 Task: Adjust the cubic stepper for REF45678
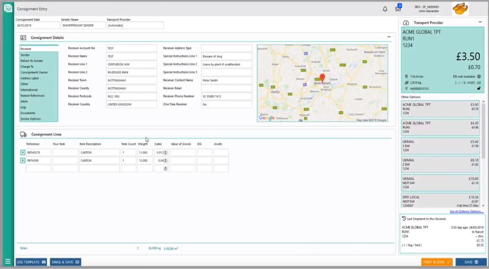[x=166, y=152]
